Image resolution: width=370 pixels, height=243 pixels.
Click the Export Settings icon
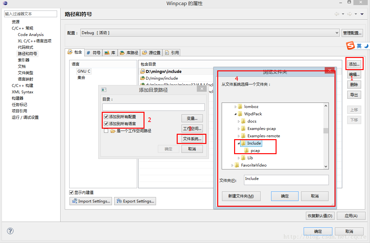coord(119,201)
